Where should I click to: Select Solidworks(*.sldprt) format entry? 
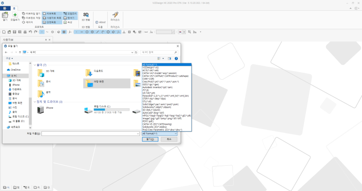point(167,107)
